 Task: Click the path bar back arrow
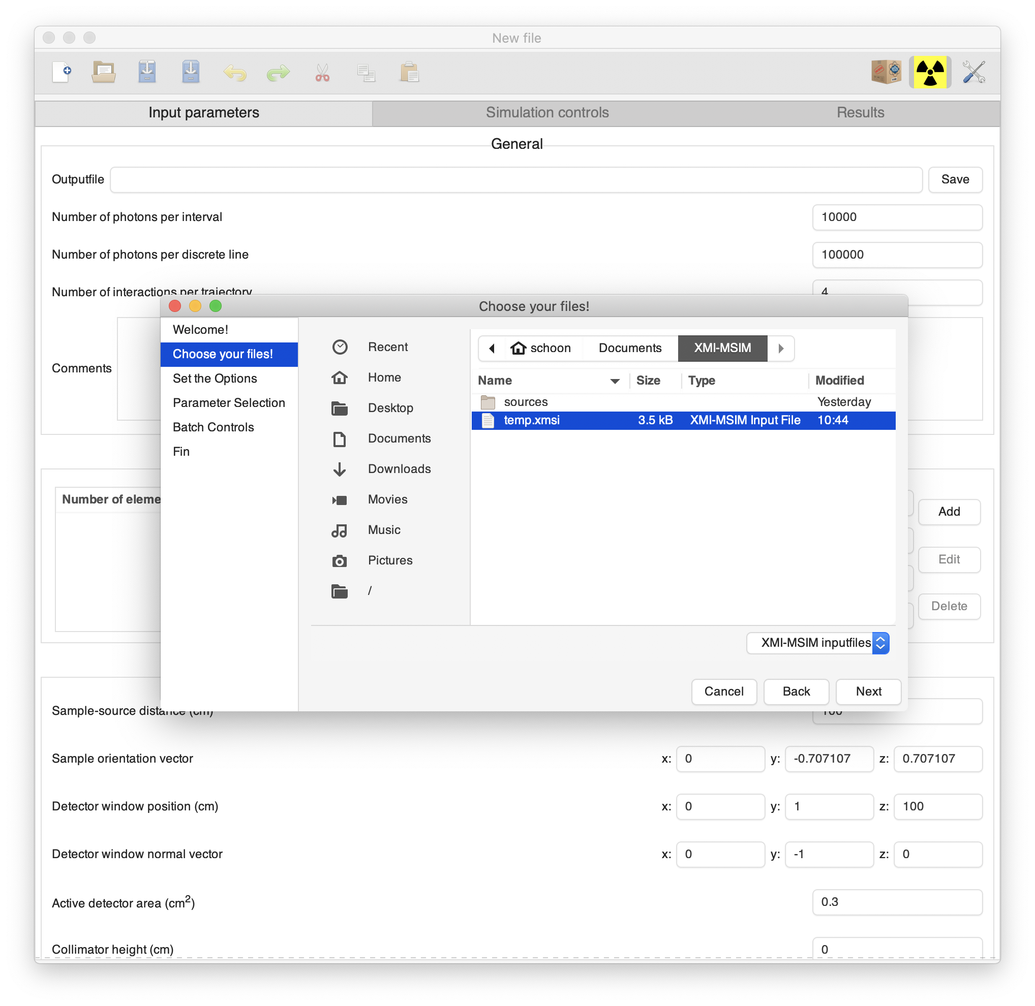pos(492,348)
